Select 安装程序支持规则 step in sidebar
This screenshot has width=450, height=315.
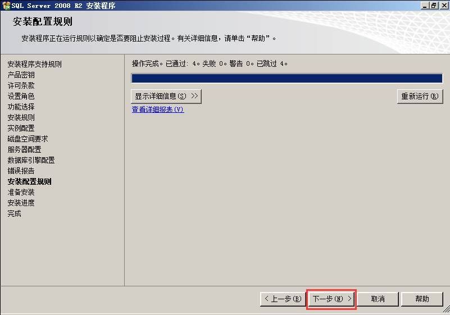coord(34,64)
